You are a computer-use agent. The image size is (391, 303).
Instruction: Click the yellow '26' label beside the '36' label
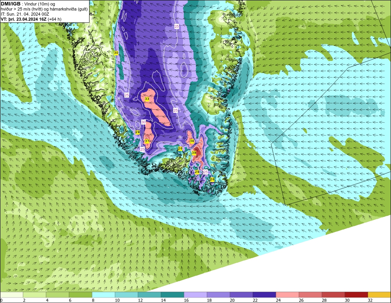(x=180, y=148)
